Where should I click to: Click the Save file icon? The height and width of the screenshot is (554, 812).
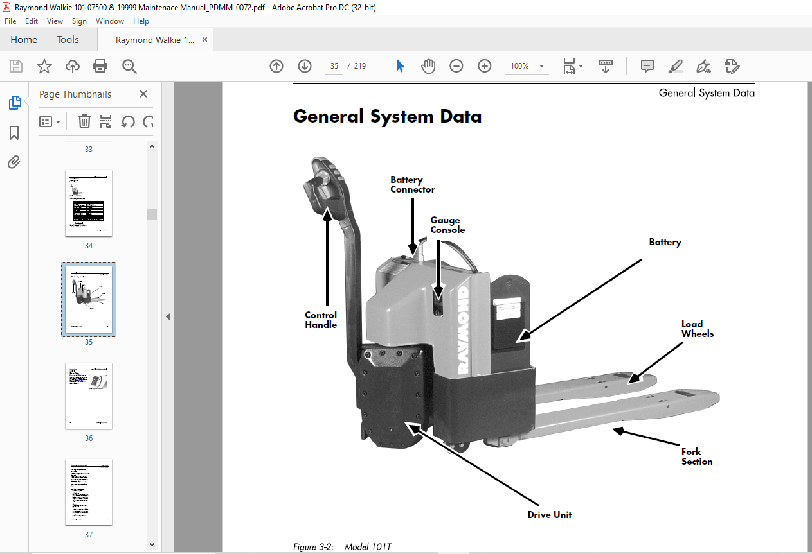[16, 66]
